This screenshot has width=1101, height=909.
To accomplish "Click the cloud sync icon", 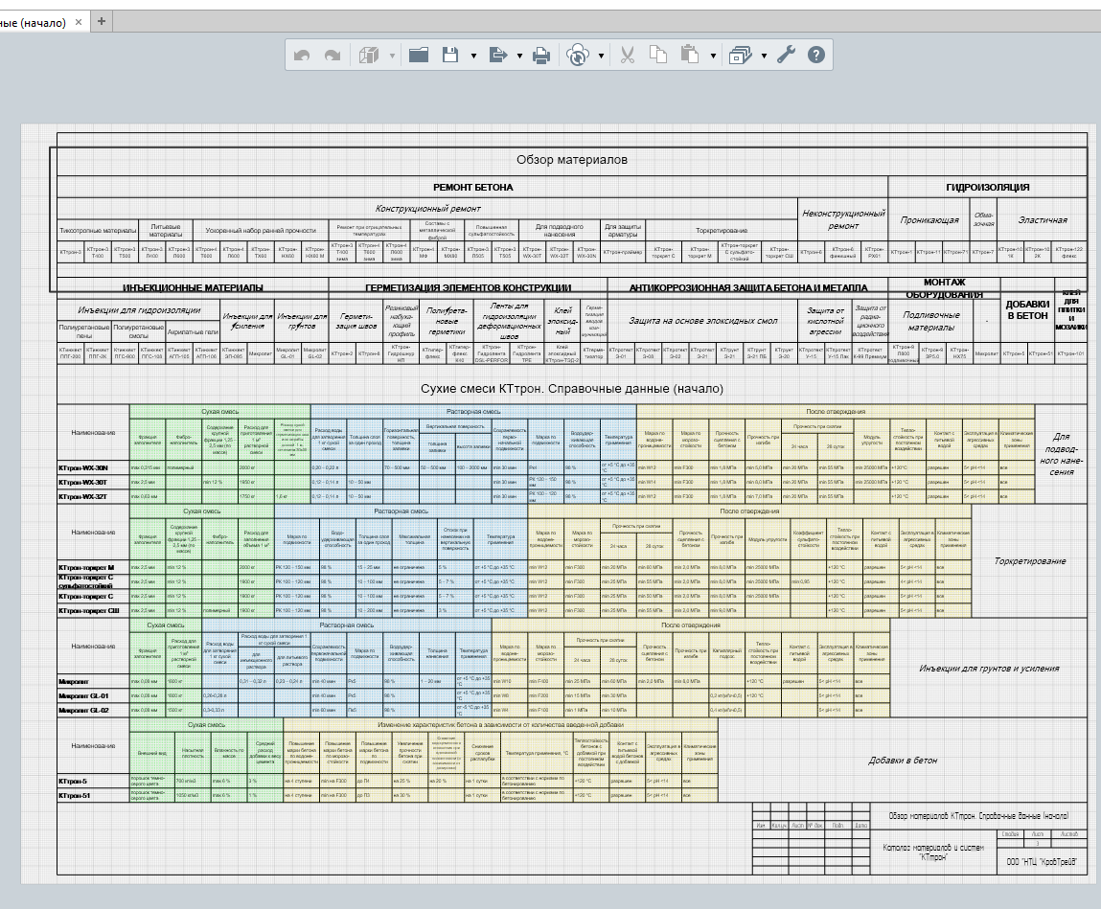I will coord(578,56).
